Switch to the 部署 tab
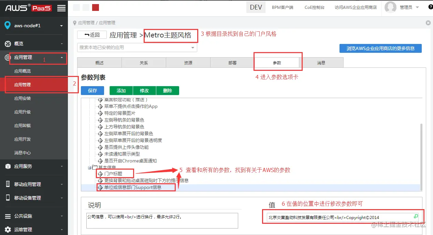This screenshot has width=433, height=235. pos(232,63)
